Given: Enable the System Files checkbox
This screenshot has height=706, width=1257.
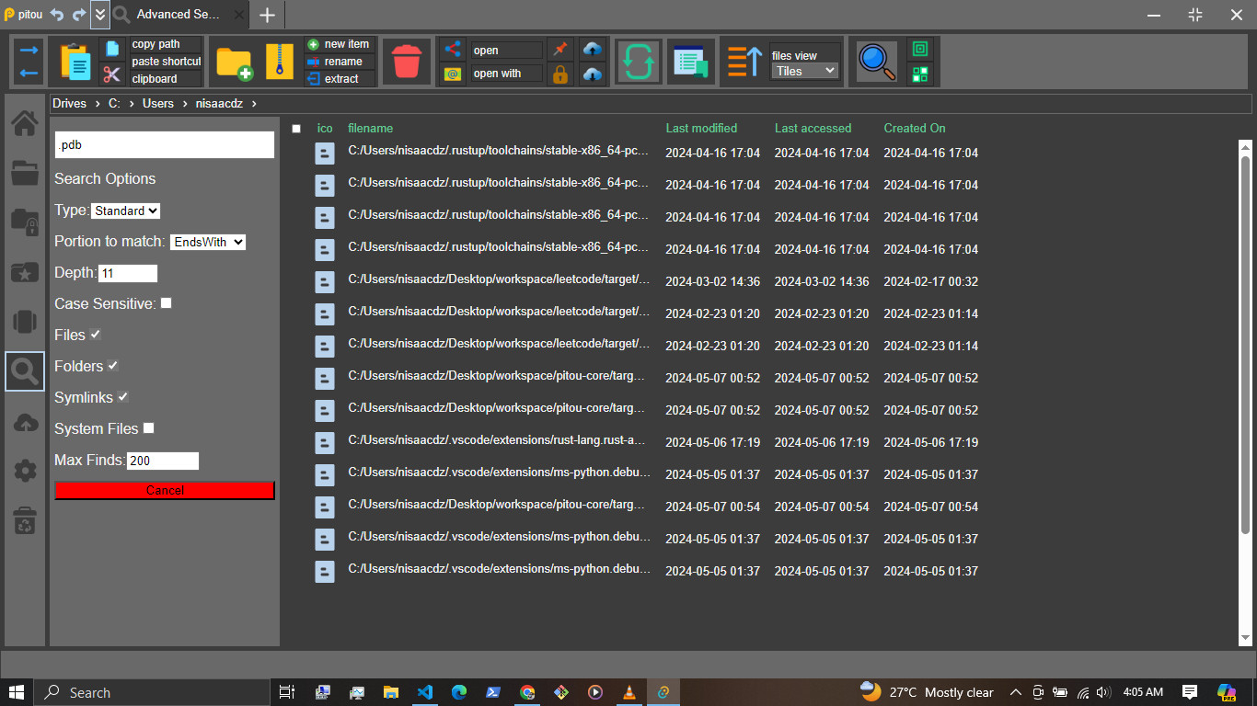Looking at the screenshot, I should (148, 427).
